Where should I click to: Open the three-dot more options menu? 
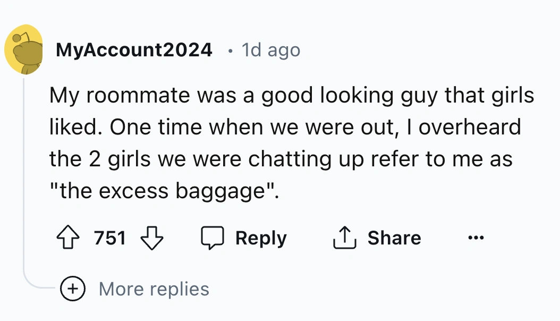(477, 238)
